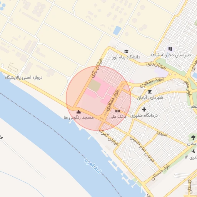Click the دانشگاه پیام نور text label

127,57
